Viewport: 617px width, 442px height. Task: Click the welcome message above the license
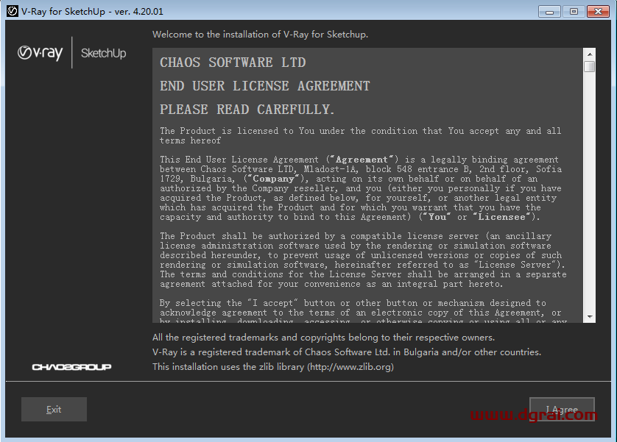click(x=260, y=35)
